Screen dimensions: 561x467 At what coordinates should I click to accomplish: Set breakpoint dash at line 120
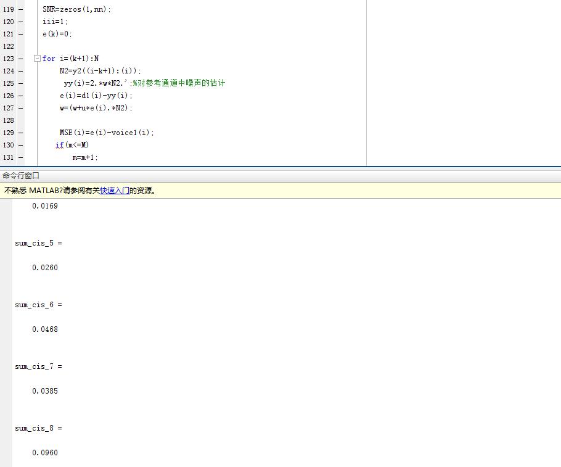pos(21,22)
